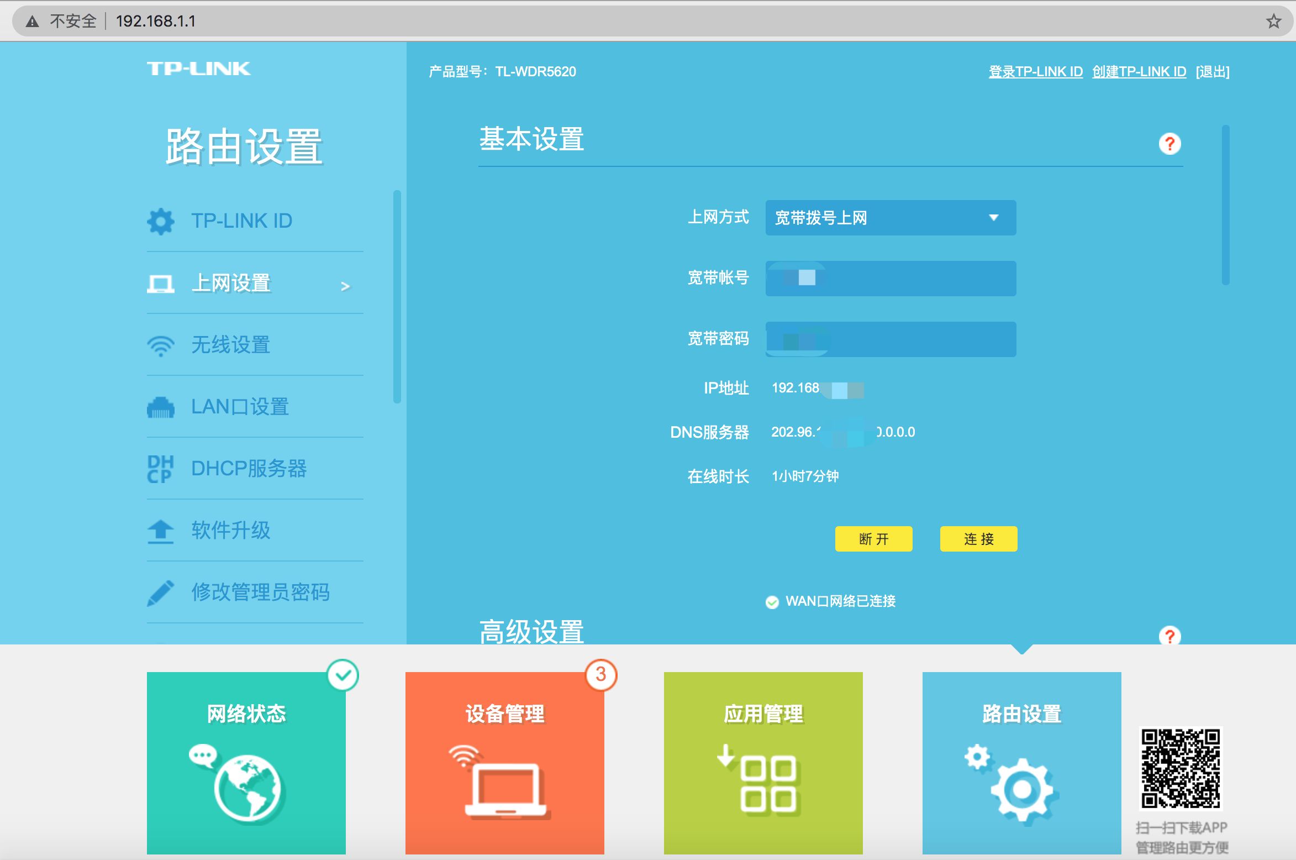Viewport: 1296px width, 860px height.
Task: Click the laptop icon for 上网设置
Action: tap(161, 284)
